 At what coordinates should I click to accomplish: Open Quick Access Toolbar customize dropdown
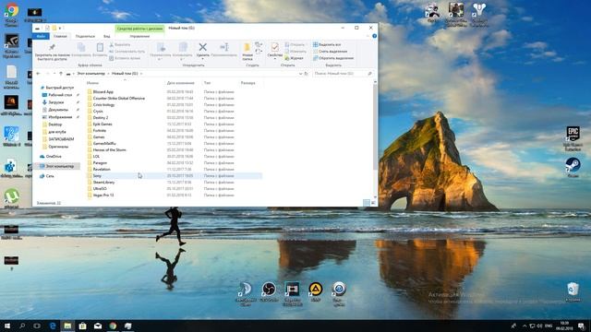[60, 28]
